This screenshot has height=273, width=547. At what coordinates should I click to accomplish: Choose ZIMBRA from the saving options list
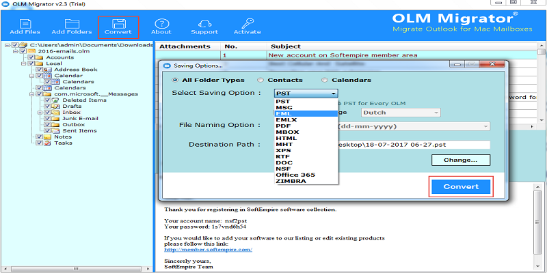pyautogui.click(x=306, y=181)
